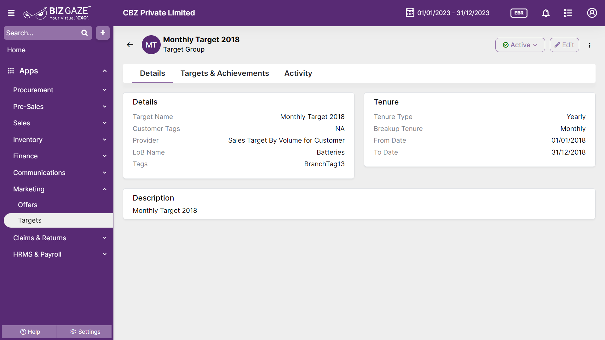Screen dimensions: 605x340
Task: Click the Help button
Action: click(x=30, y=331)
